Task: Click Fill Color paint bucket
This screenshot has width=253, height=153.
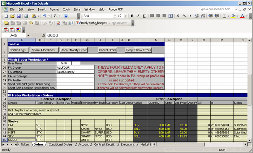Action: click(x=233, y=16)
